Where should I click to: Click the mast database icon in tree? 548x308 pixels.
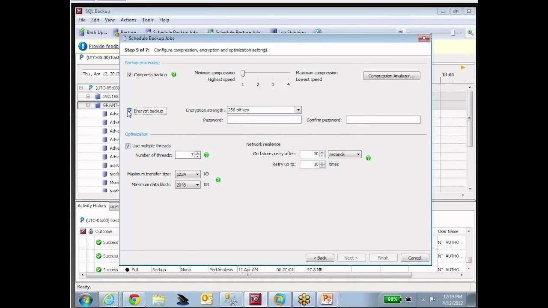click(104, 165)
